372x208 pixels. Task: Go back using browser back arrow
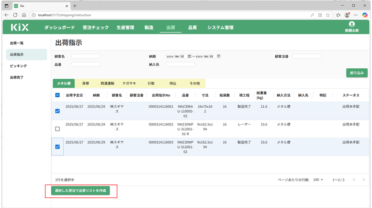point(7,15)
